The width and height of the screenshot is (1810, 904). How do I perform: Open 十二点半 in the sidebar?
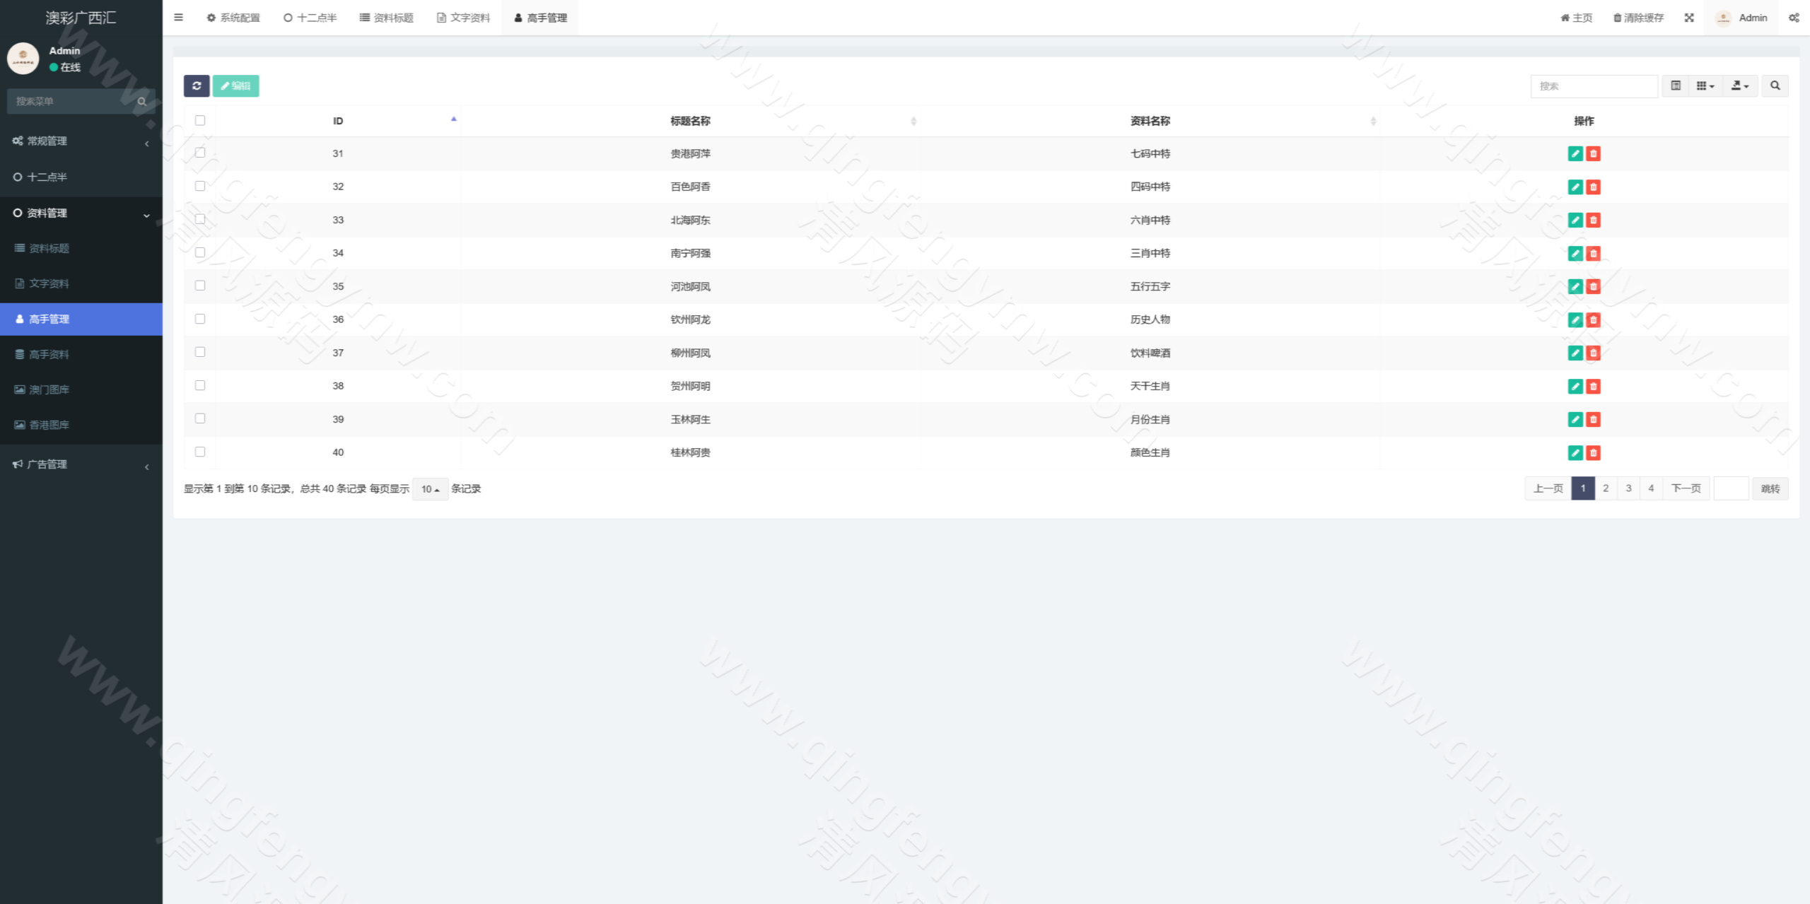pyautogui.click(x=81, y=177)
